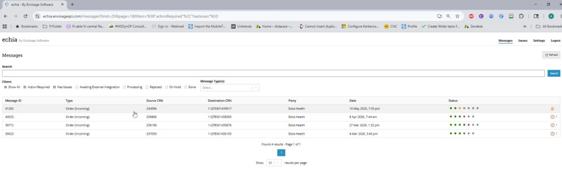The height and width of the screenshot is (180, 562).
Task: Show more bookmarks with the double chevron
Action: coord(525,26)
